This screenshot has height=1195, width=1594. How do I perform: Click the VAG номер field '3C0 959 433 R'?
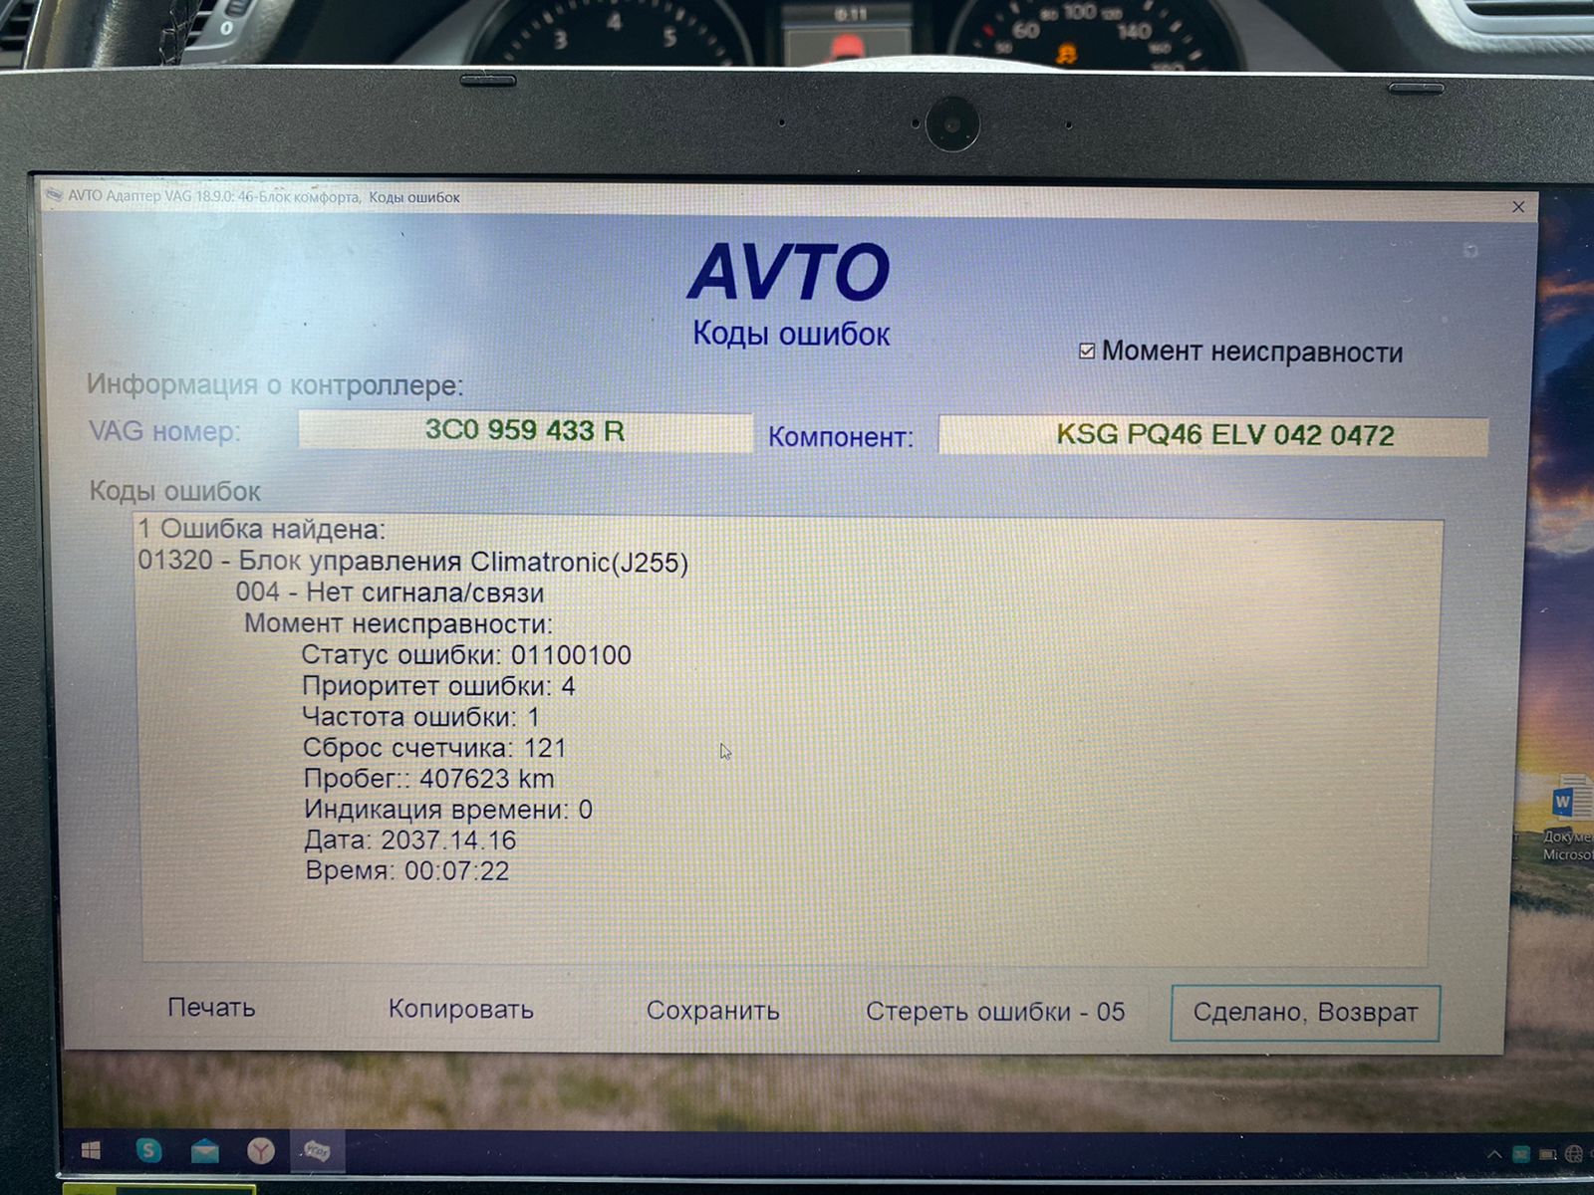click(x=525, y=431)
